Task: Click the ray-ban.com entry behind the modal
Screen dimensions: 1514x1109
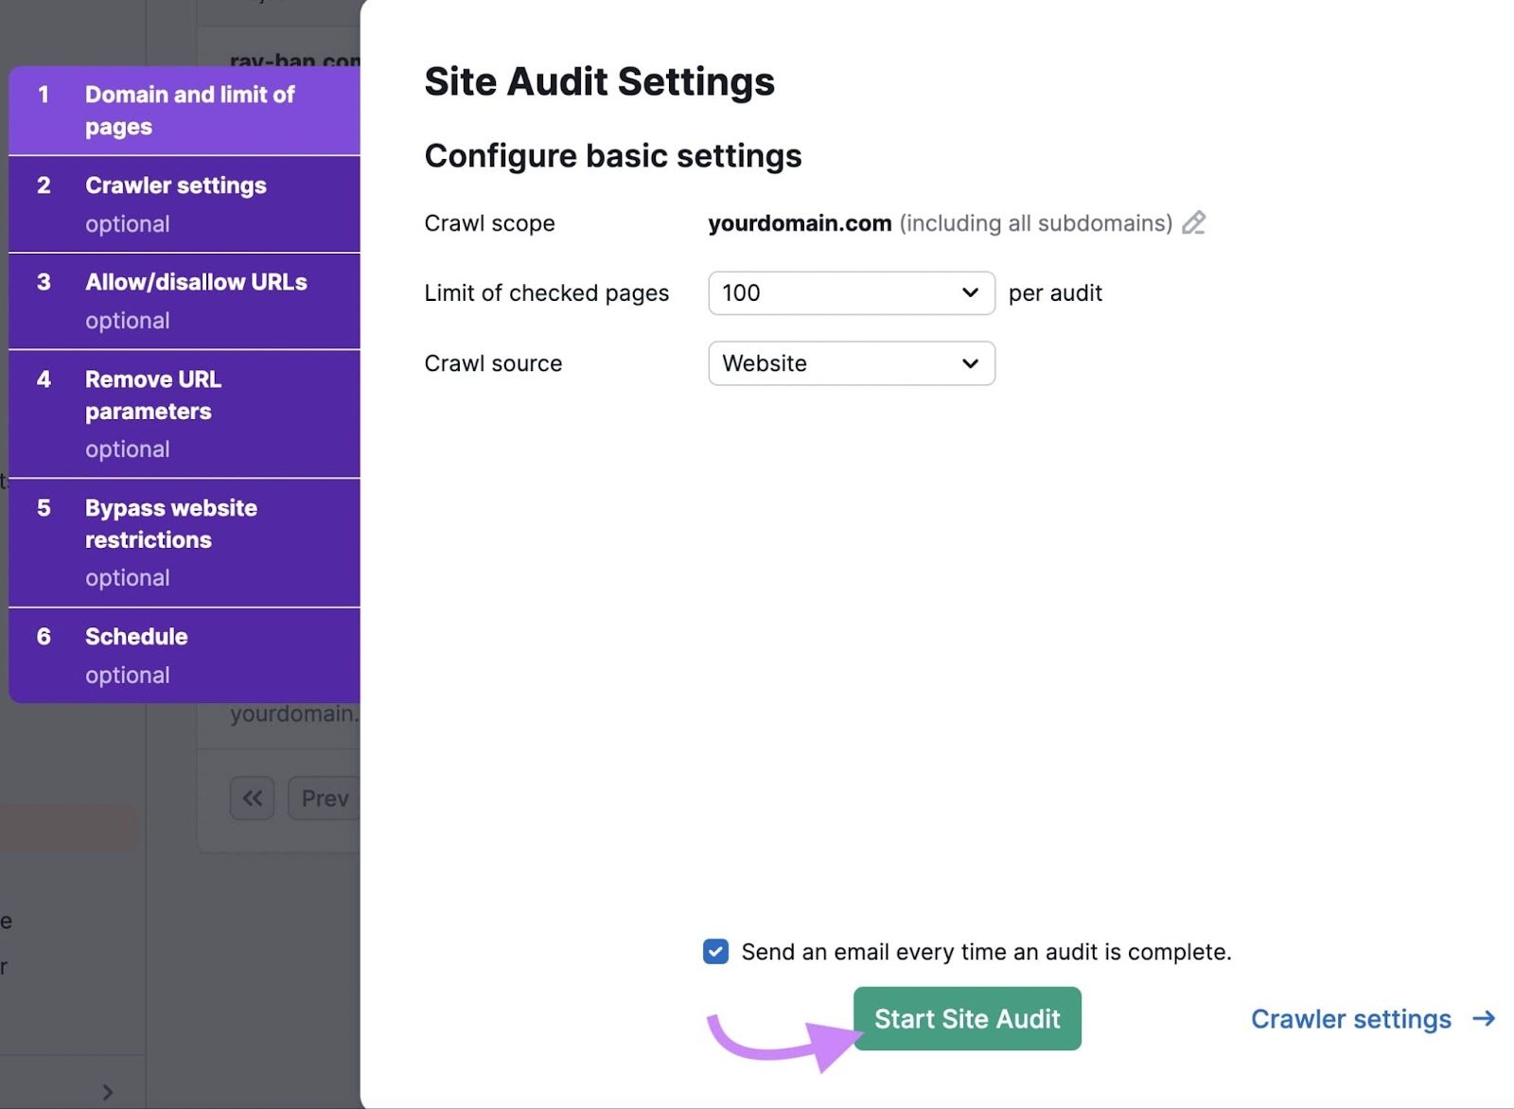Action: point(293,60)
